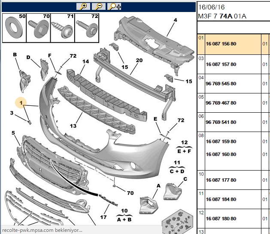Select washer thumbnail number 50
The image size is (270, 234).
click(14, 28)
